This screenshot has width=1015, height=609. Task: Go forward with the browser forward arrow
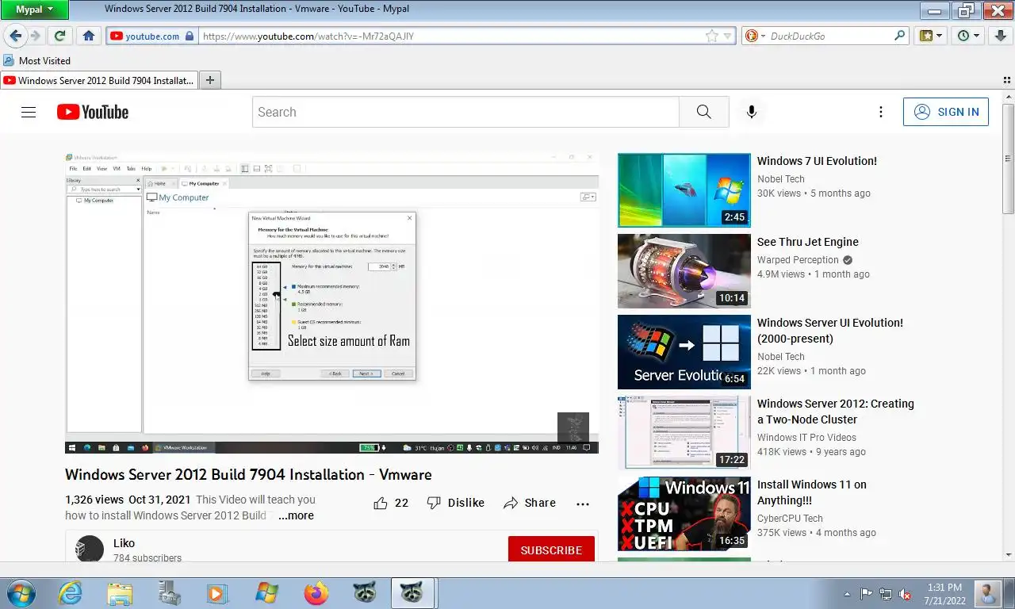[x=36, y=36]
